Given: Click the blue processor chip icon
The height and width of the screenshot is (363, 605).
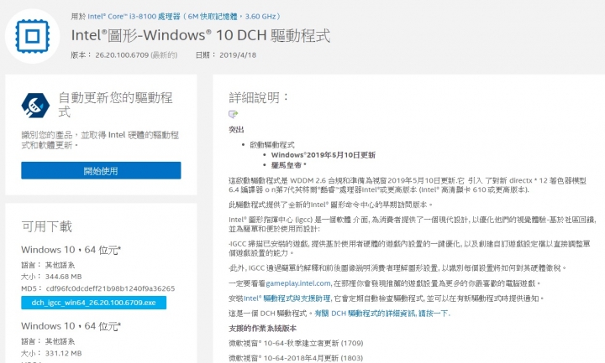Looking at the screenshot, I should click(33, 36).
